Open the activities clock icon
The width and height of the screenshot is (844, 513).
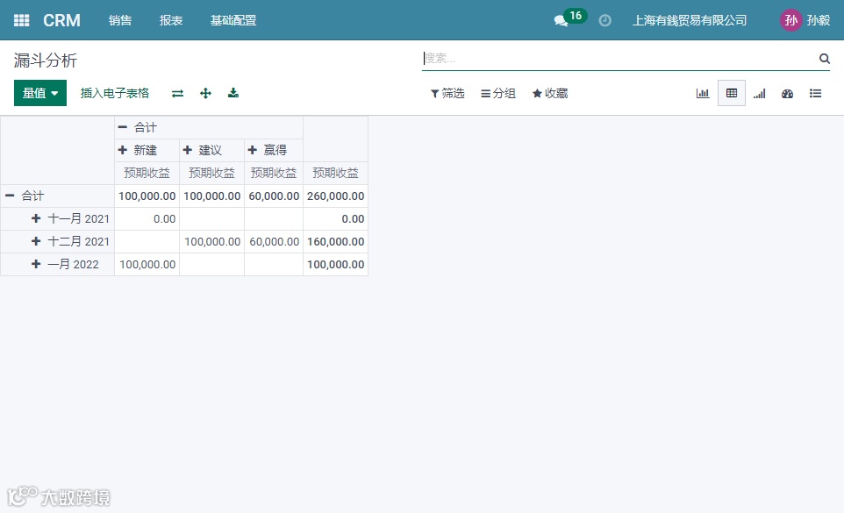point(605,20)
